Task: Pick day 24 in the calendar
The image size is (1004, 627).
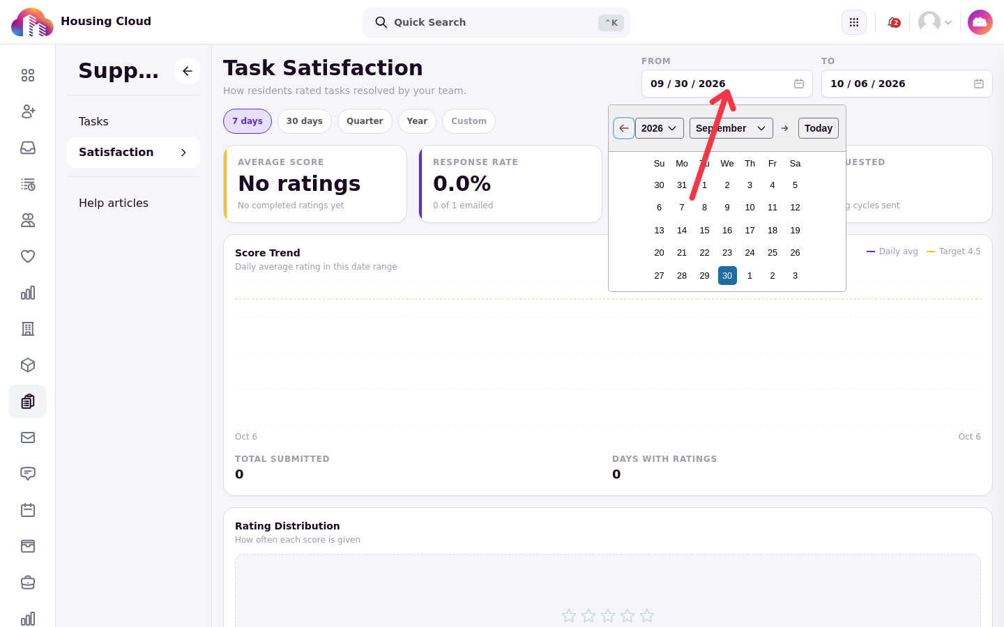Action: [x=750, y=253]
